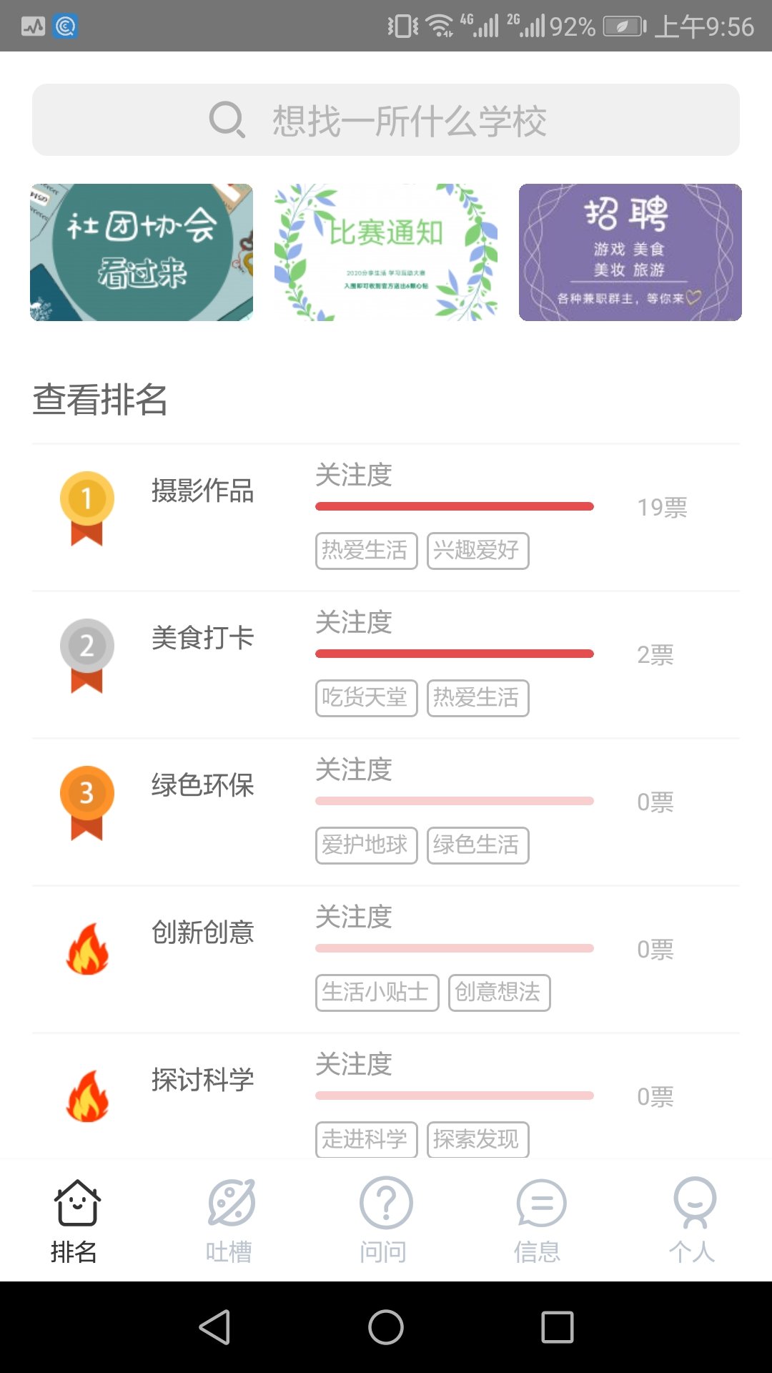Tap the search magnifier icon
The width and height of the screenshot is (772, 1373).
(227, 119)
